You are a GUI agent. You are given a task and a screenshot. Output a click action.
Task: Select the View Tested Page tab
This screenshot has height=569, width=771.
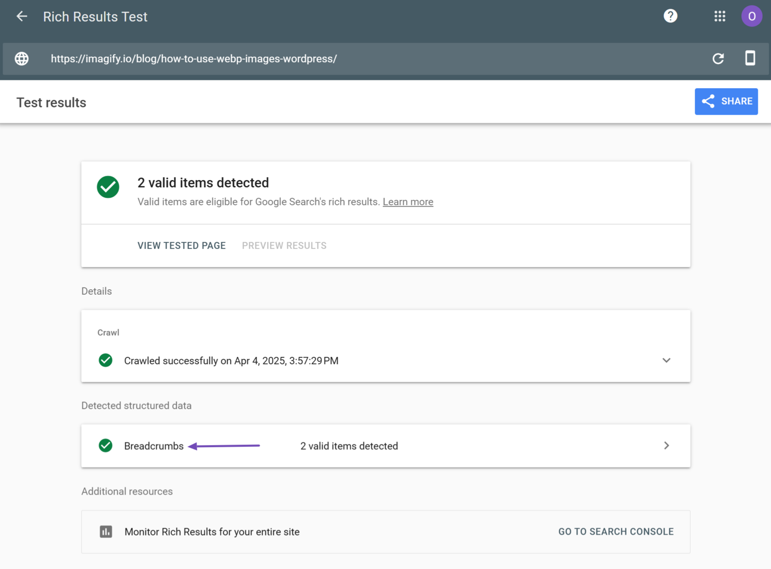pyautogui.click(x=181, y=246)
